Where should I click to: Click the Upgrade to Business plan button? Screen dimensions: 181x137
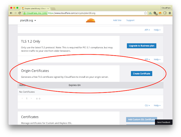[141, 46]
